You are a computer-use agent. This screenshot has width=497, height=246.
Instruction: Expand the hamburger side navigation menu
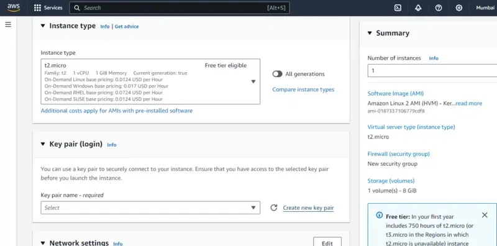tap(8, 24)
